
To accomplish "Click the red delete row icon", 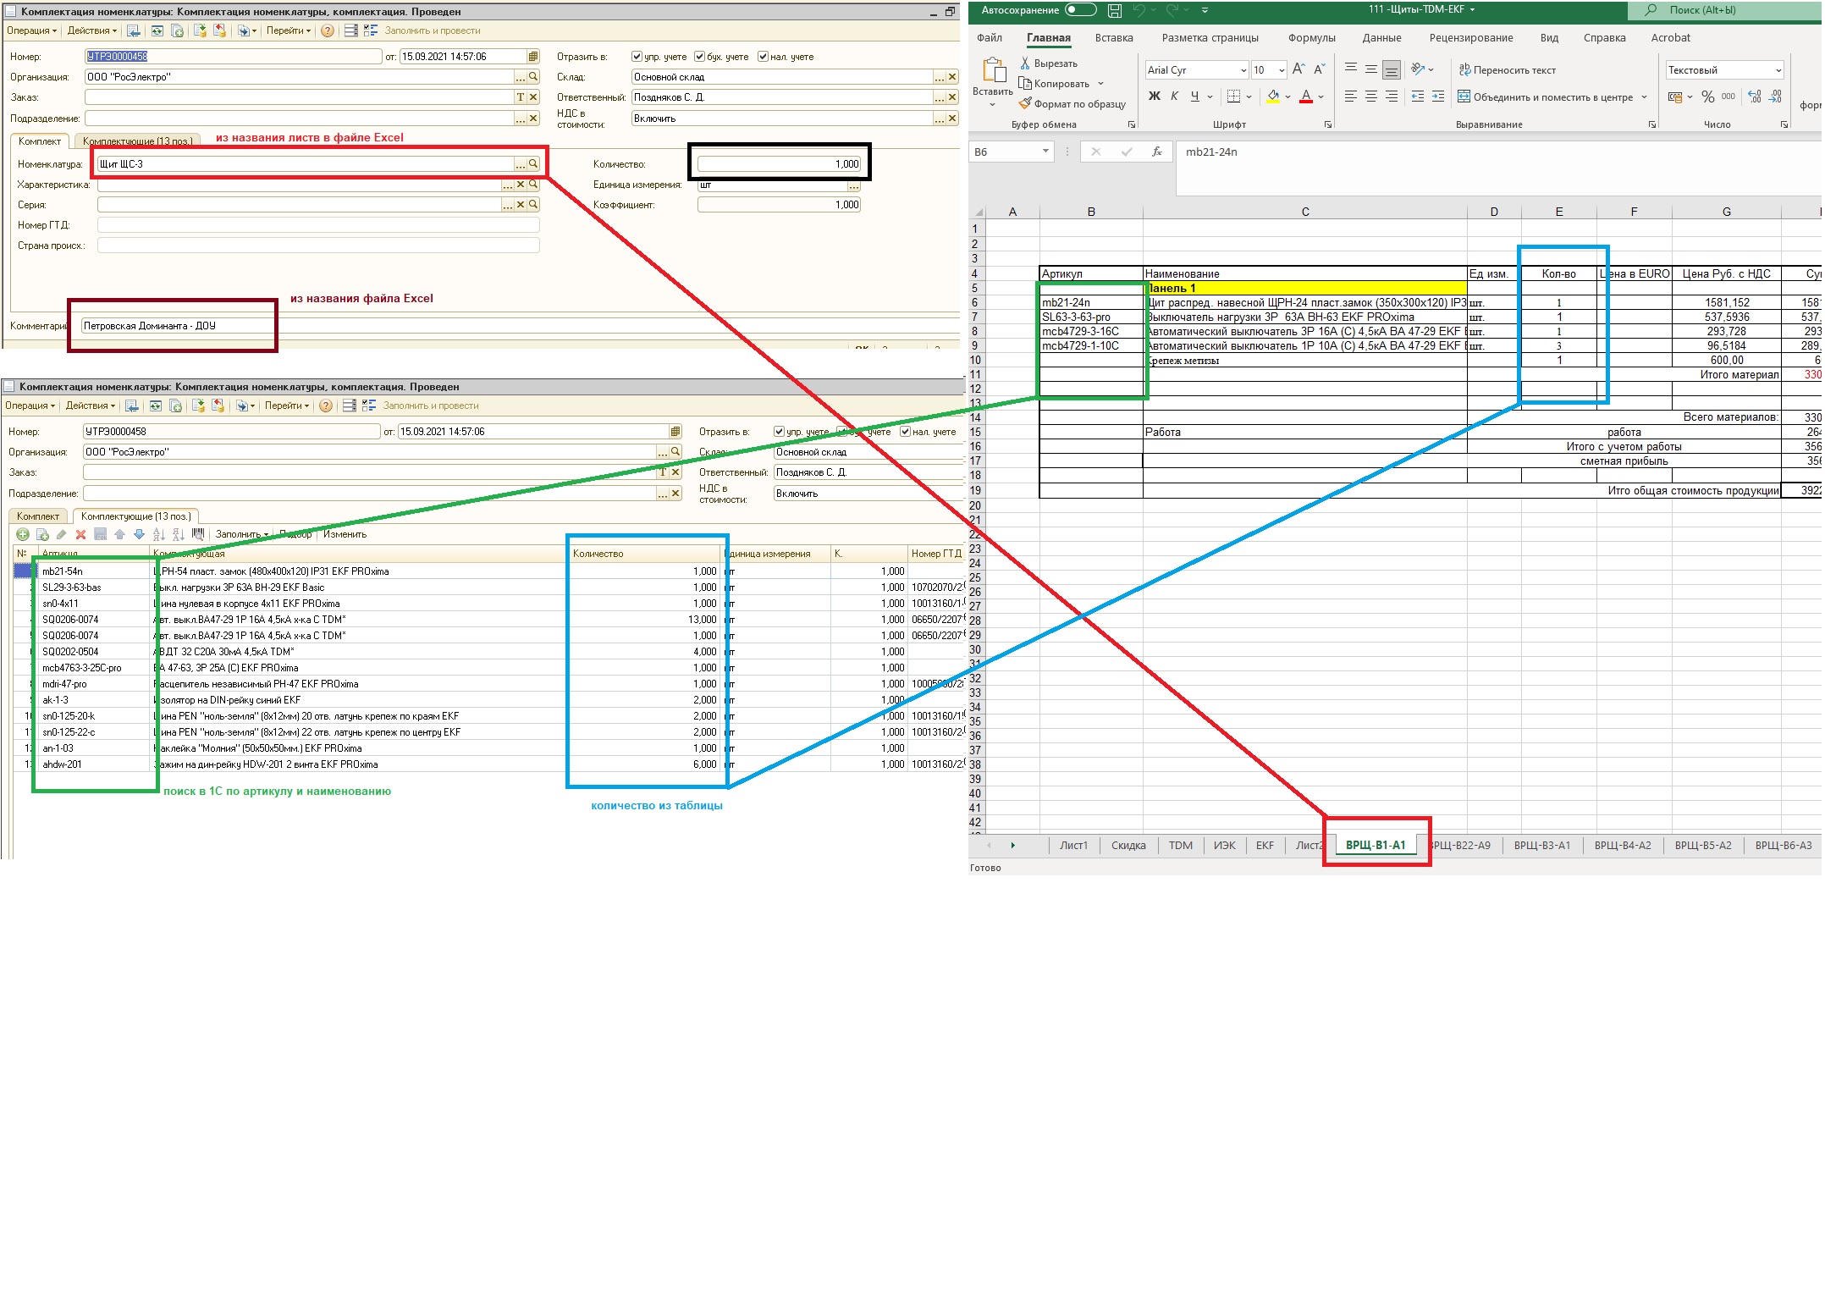I will pos(80,534).
